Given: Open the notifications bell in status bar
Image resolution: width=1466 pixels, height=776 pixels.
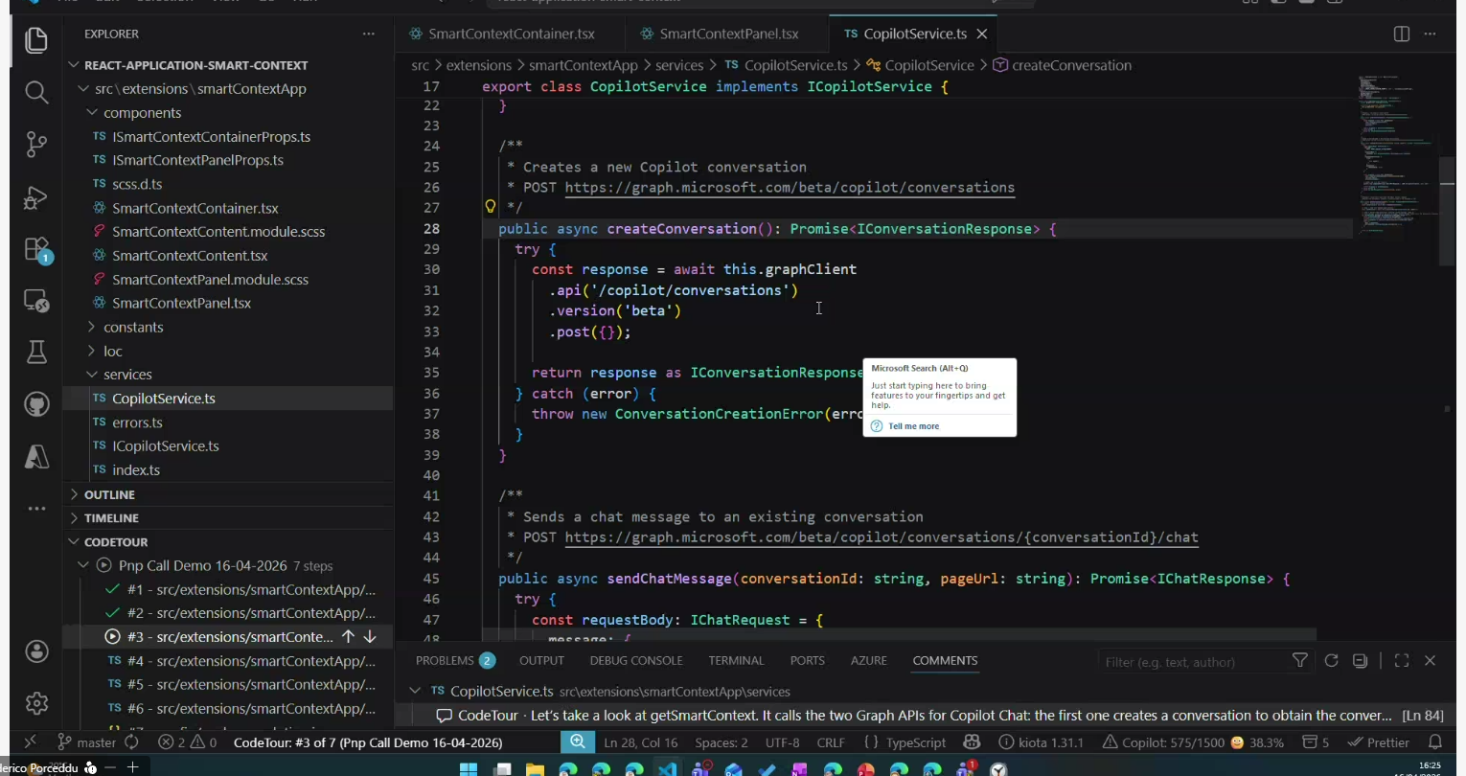Looking at the screenshot, I should click(1434, 742).
